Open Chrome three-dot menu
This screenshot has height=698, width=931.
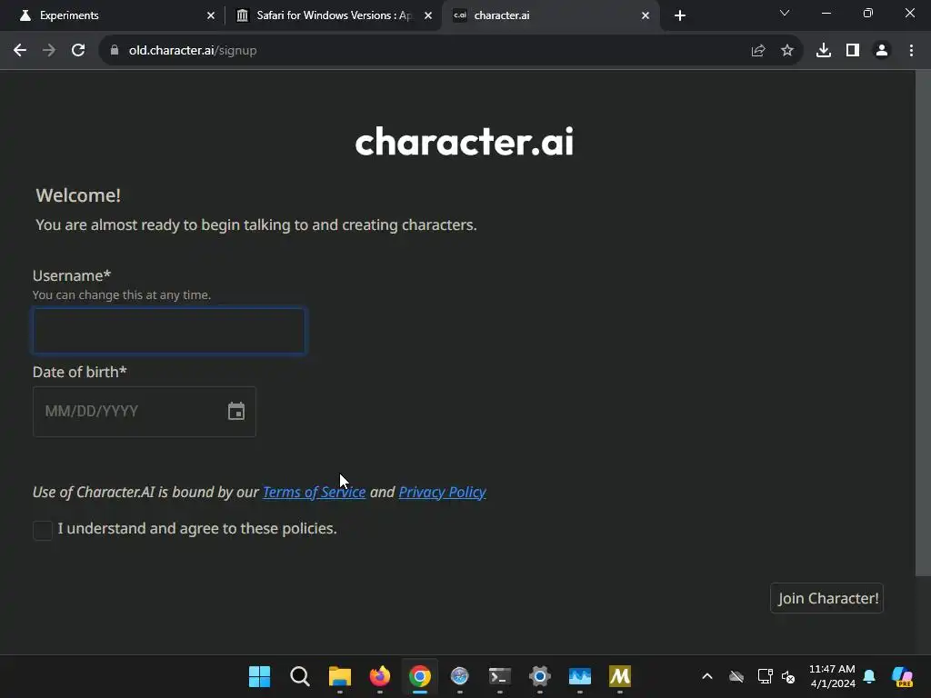(x=911, y=51)
